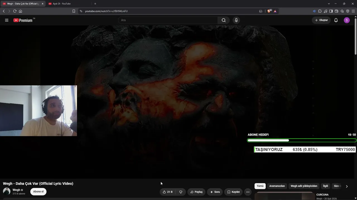Dislike the video
This screenshot has height=200, width=357.
click(181, 192)
